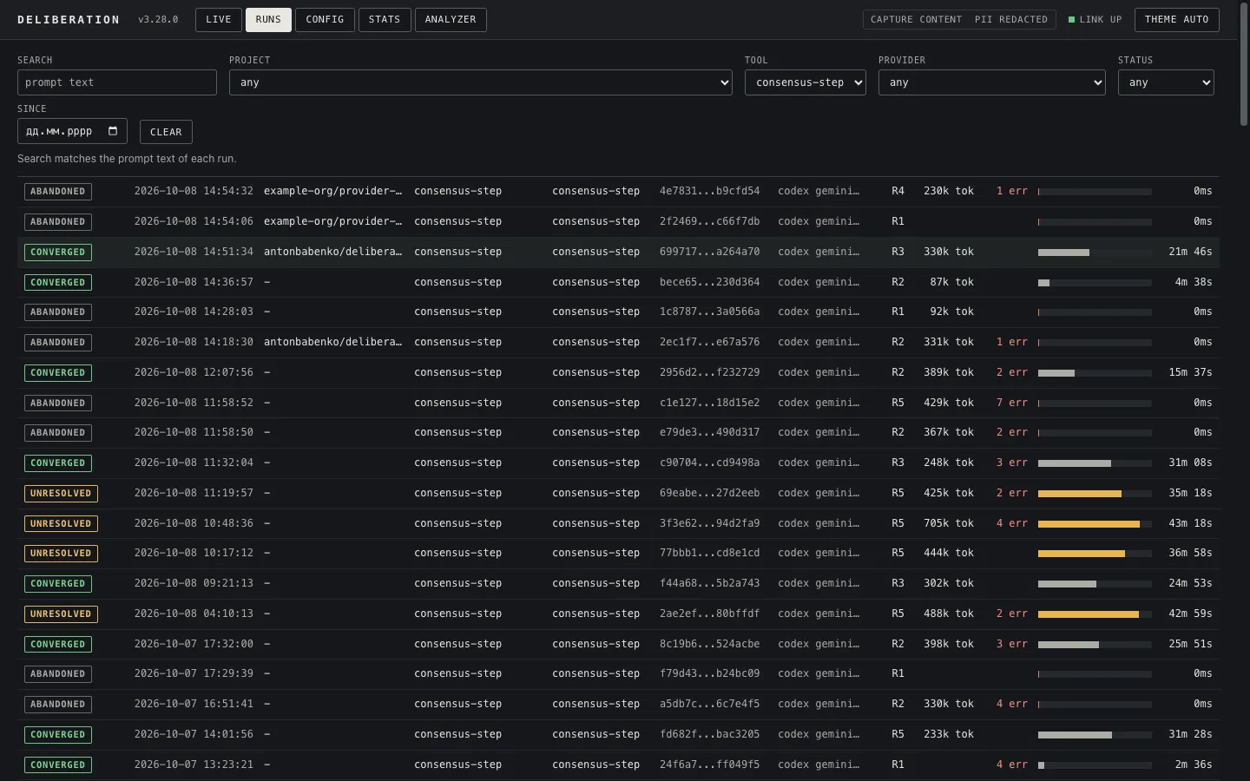Click the 705k tok value

tap(948, 523)
